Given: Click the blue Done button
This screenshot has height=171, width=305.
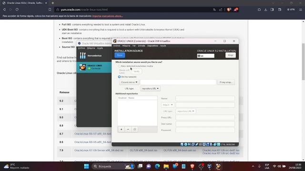Looking at the screenshot, I should point(120,55).
